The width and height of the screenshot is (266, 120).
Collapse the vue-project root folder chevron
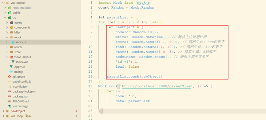pyautogui.click(x=3, y=3)
